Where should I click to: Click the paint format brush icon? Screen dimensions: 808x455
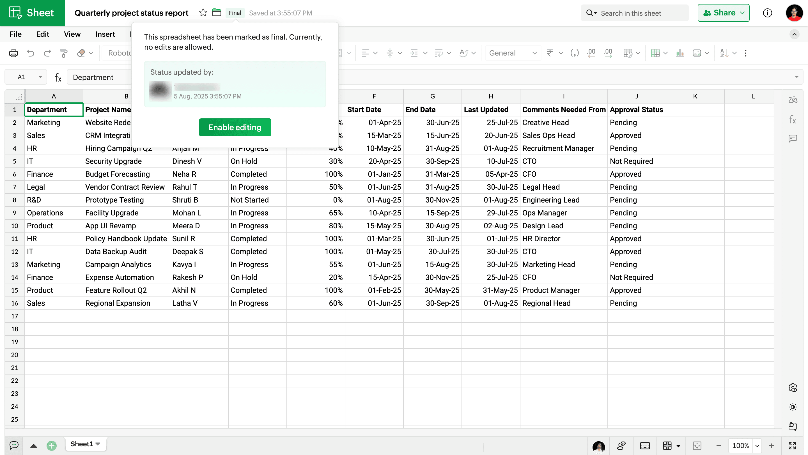click(64, 53)
